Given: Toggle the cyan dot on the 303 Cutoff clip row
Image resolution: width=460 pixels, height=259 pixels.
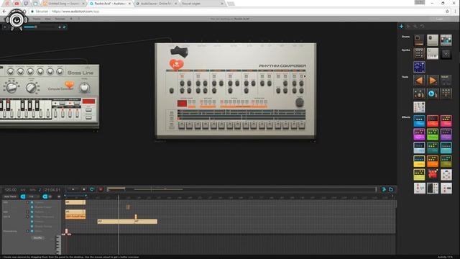Looking at the screenshot, I should (x=32, y=217).
